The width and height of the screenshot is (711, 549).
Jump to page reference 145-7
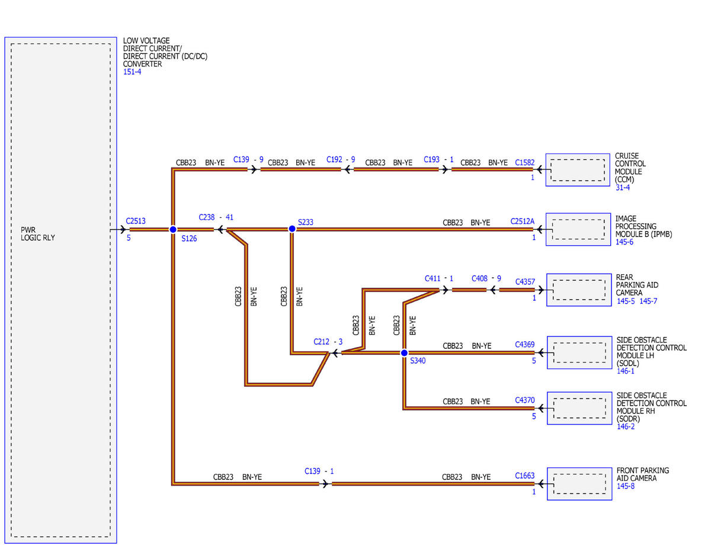[x=648, y=301]
